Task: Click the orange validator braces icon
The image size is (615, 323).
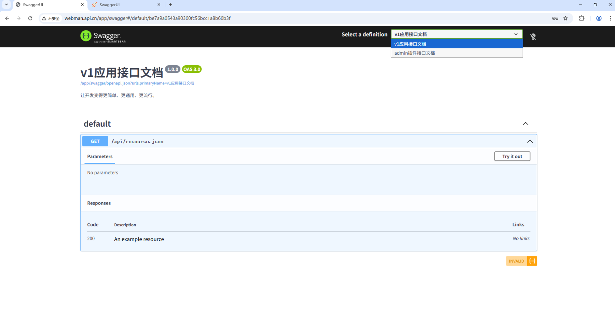Action: 532,261
